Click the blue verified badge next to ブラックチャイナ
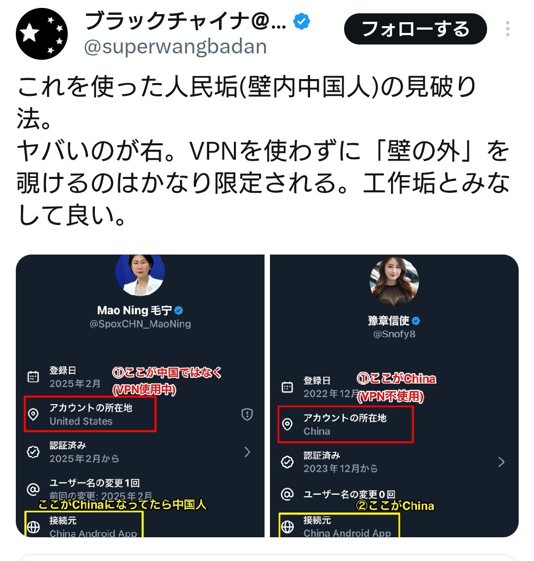The width and height of the screenshot is (534, 561). pos(301,21)
